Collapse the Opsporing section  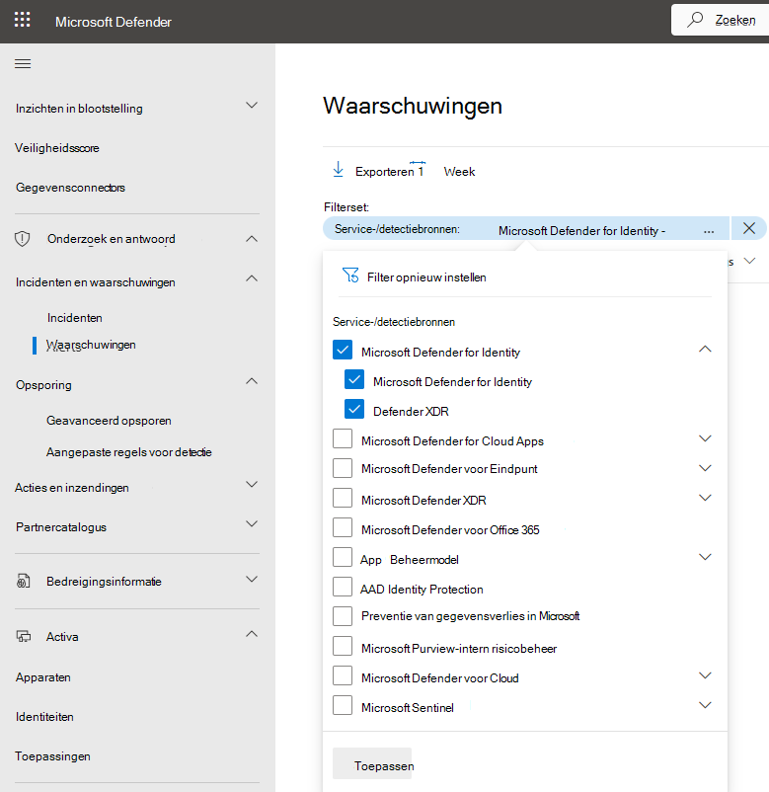pos(252,381)
